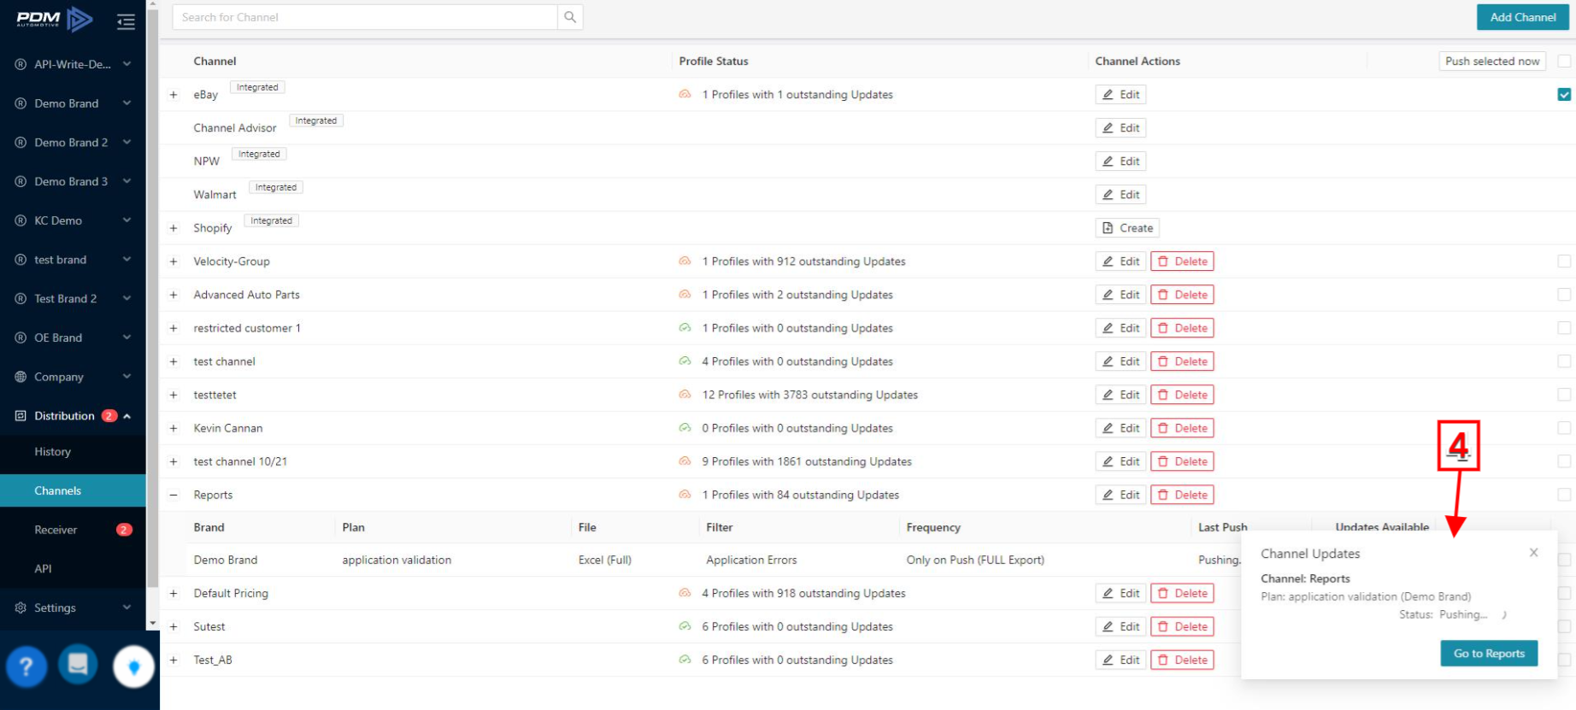Close the Channel Updates popup
1576x710 pixels.
pos(1533,553)
